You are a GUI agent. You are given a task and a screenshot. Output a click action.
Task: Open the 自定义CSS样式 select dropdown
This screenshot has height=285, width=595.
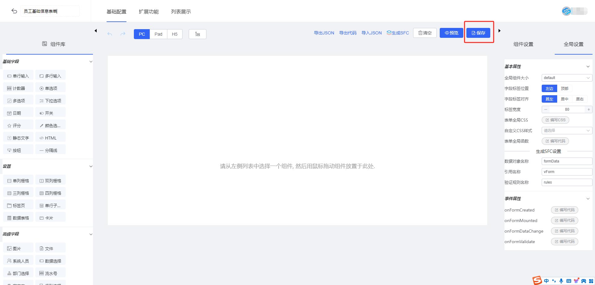[566, 131]
